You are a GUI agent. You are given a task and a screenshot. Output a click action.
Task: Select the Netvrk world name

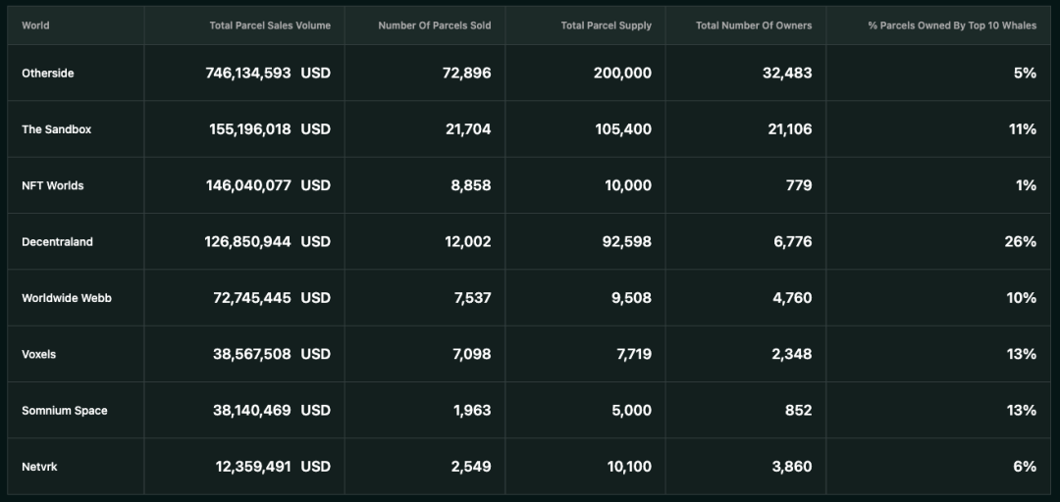pos(39,466)
